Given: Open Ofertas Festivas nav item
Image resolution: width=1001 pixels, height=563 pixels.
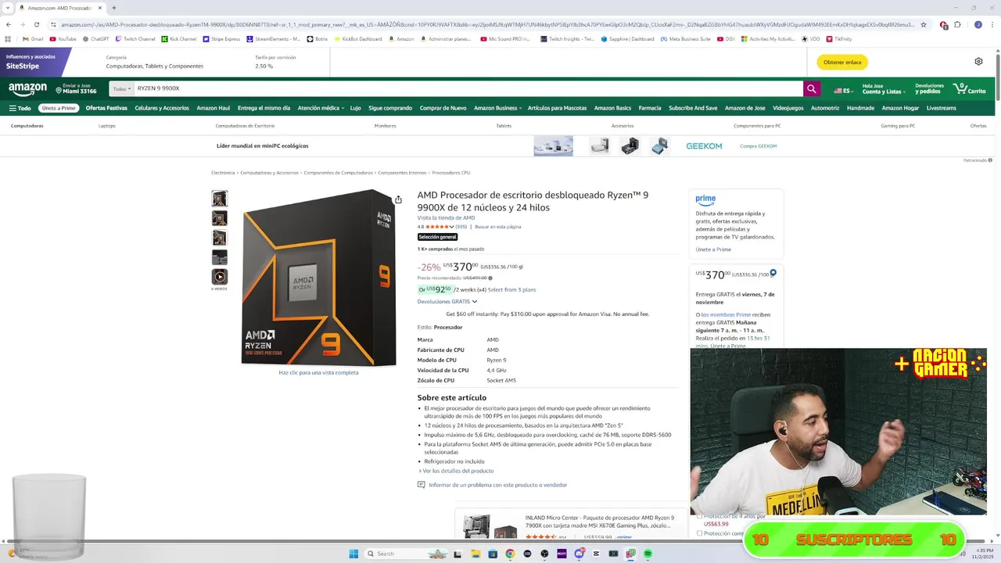Looking at the screenshot, I should pyautogui.click(x=106, y=108).
